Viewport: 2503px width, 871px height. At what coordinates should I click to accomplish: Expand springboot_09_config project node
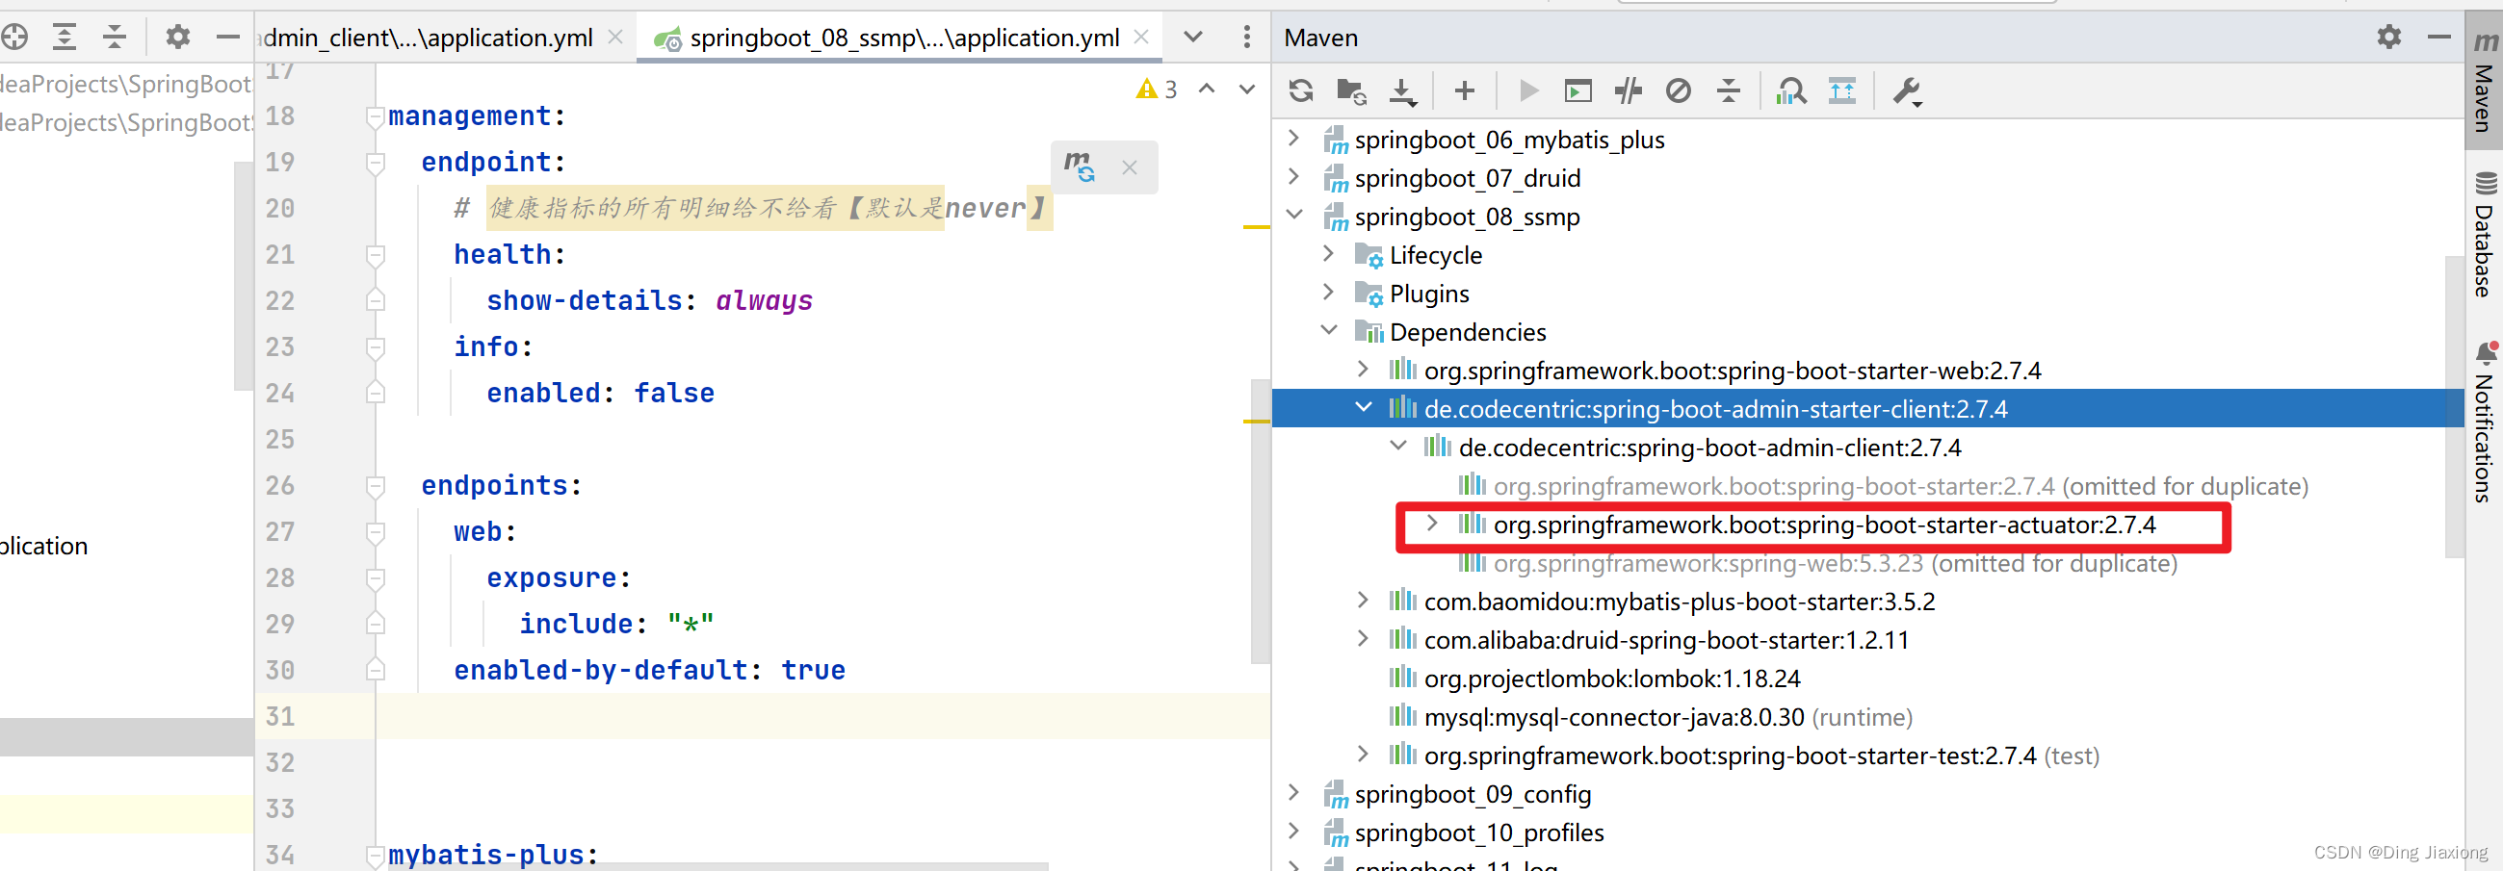(x=1293, y=792)
